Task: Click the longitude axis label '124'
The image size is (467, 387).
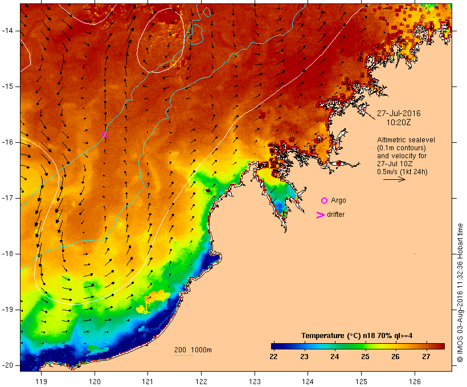Action: [308, 381]
